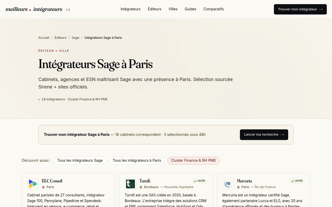The width and height of the screenshot is (332, 207).
Task: Click the ÉDITEUR × VILLE label
Action: tap(54, 51)
